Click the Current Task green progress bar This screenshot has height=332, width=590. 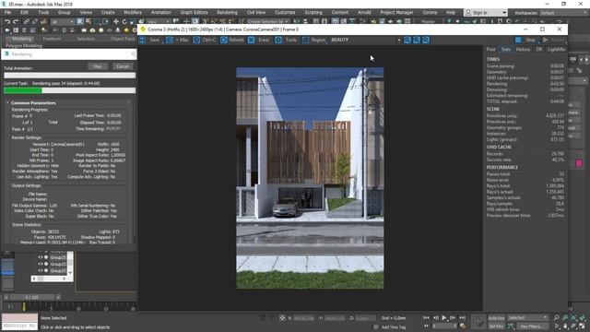(x=70, y=90)
